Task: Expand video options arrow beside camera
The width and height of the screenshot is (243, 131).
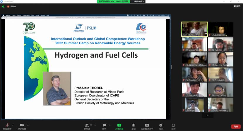Action: point(28,125)
